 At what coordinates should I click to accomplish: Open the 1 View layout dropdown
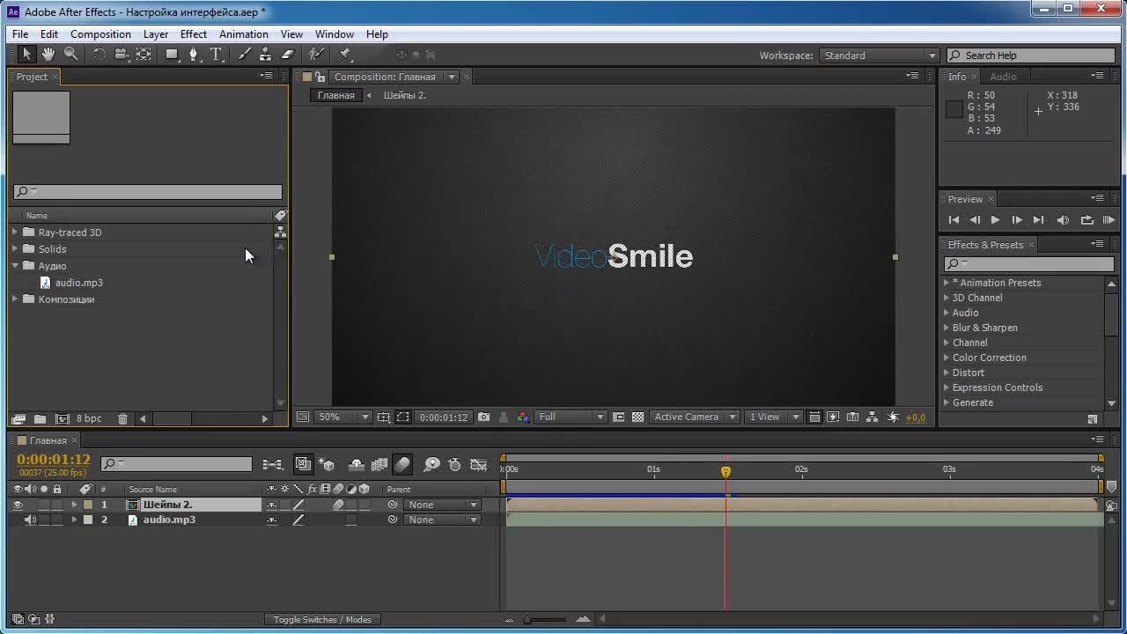click(x=774, y=417)
